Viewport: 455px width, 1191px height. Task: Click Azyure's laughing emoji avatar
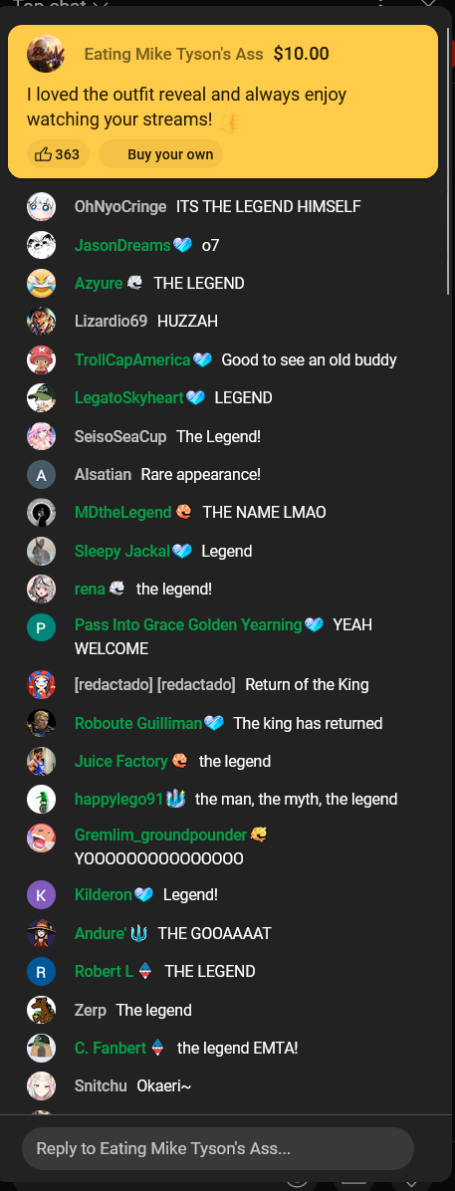[41, 284]
